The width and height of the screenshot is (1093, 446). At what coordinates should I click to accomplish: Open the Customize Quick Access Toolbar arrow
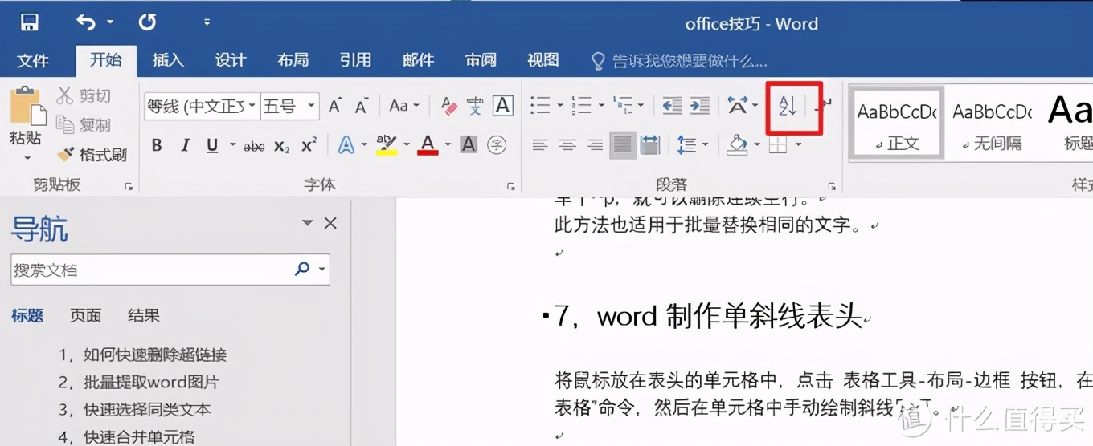[x=207, y=22]
